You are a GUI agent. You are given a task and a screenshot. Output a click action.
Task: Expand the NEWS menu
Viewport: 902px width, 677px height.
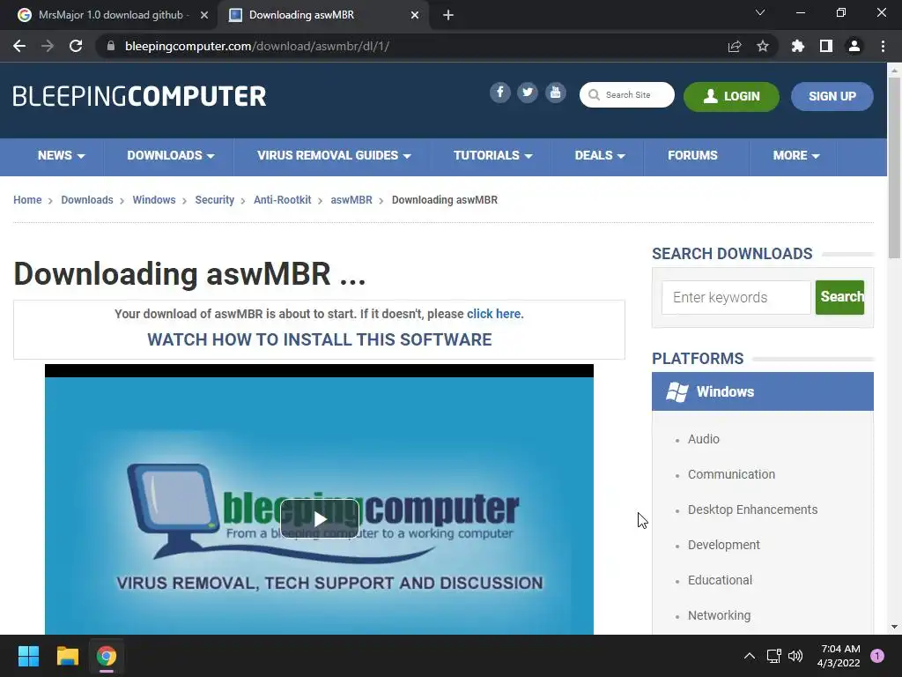tap(61, 155)
